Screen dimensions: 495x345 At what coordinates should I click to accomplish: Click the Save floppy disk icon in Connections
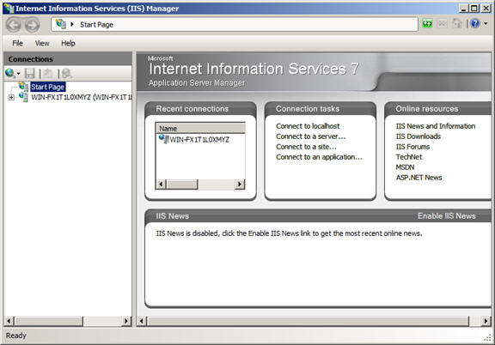click(30, 74)
